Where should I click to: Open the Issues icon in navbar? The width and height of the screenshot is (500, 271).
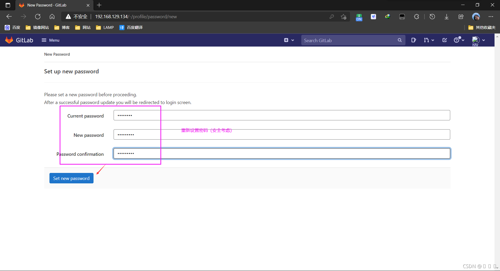pyautogui.click(x=414, y=40)
